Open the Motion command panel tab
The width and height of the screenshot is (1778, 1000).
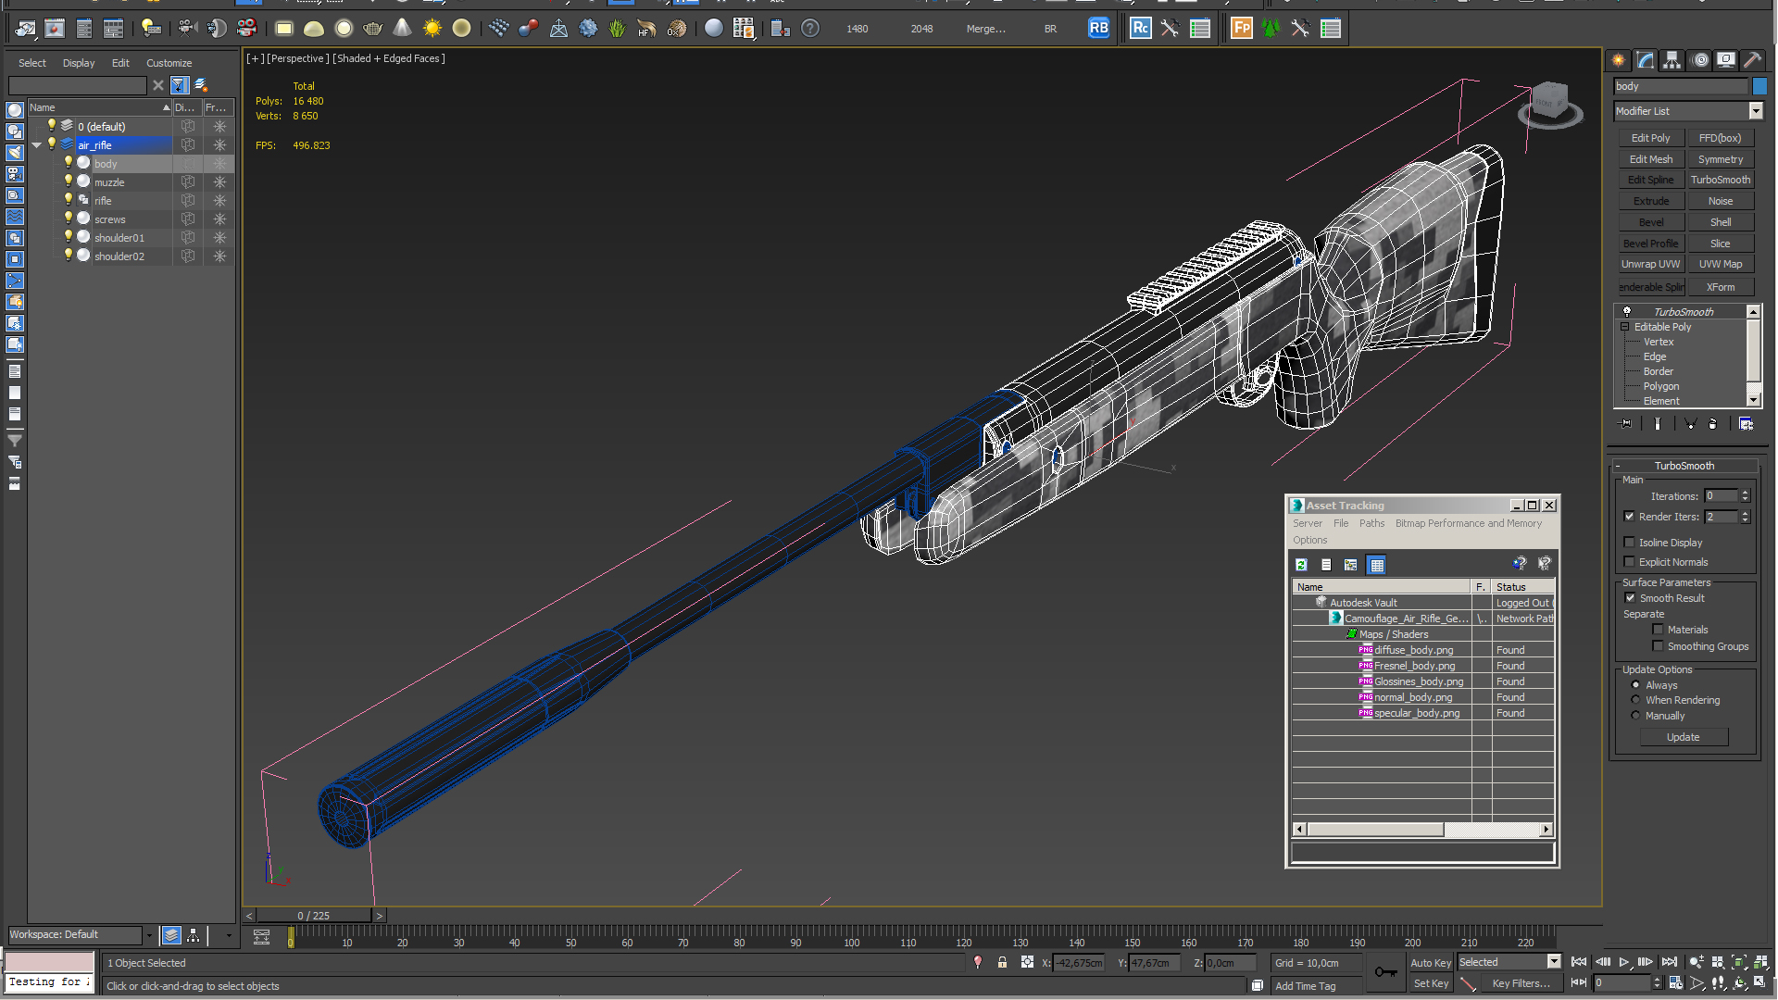tap(1700, 60)
